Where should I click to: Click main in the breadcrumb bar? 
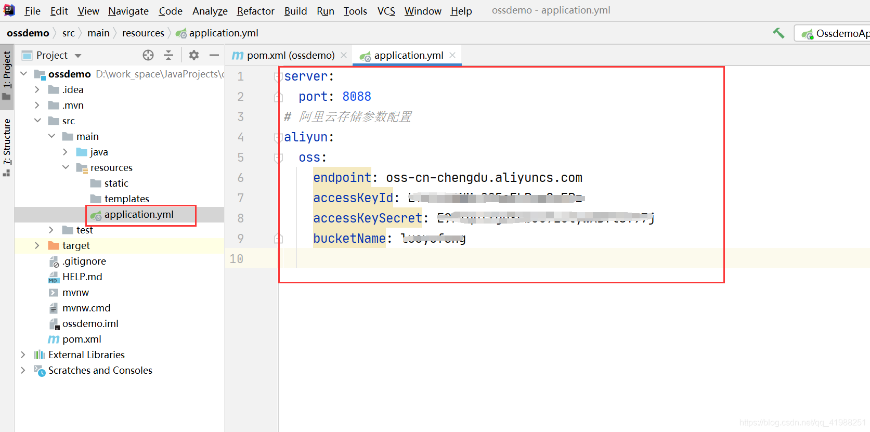click(98, 33)
